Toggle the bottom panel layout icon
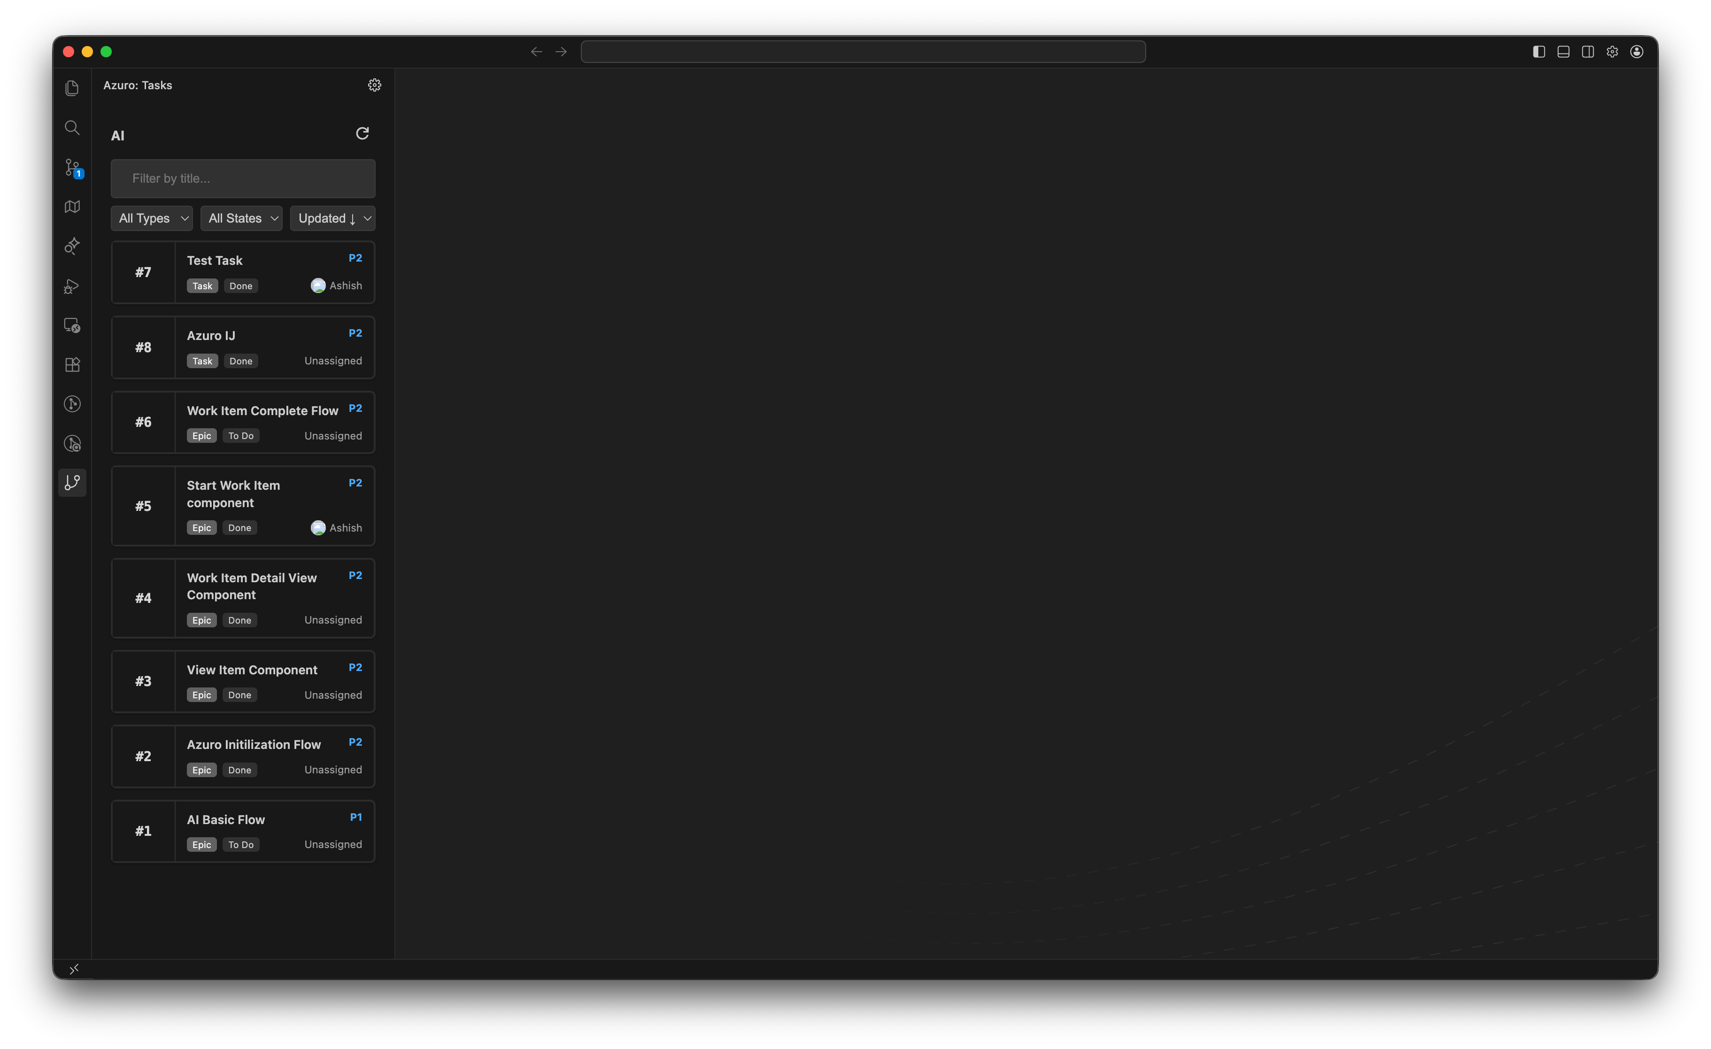1711x1049 pixels. [1563, 51]
